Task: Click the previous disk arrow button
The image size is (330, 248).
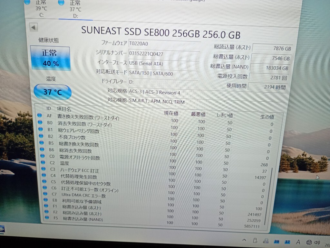Action: pyautogui.click(x=34, y=27)
